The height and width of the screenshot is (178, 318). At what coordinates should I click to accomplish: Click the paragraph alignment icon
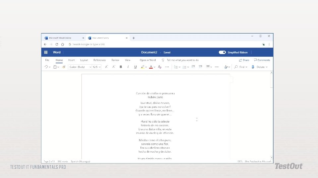(x=208, y=67)
